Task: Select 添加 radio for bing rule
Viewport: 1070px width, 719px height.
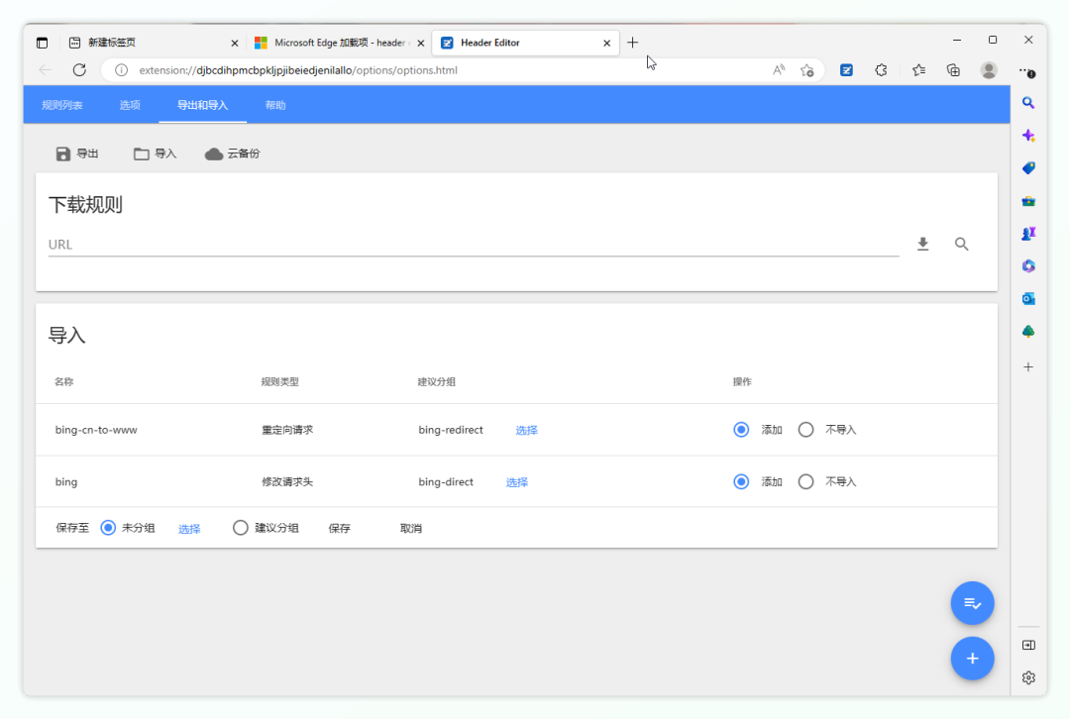Action: (x=741, y=481)
